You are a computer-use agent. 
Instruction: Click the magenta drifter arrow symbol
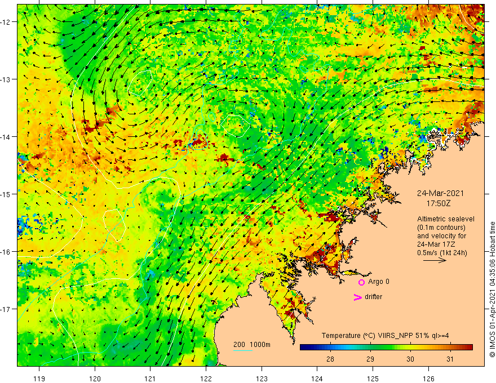click(x=357, y=297)
